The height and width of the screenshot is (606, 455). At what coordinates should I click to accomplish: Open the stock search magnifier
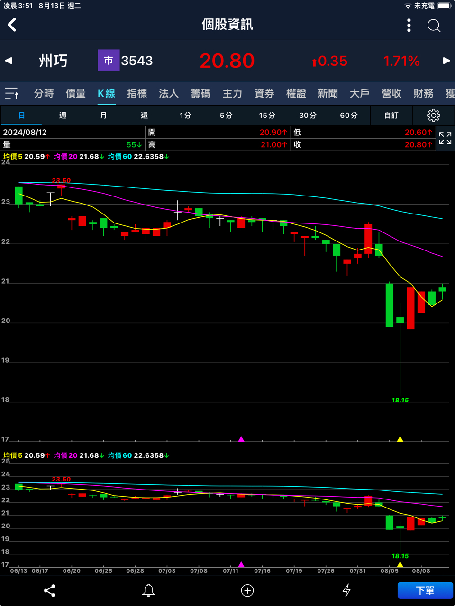[434, 25]
